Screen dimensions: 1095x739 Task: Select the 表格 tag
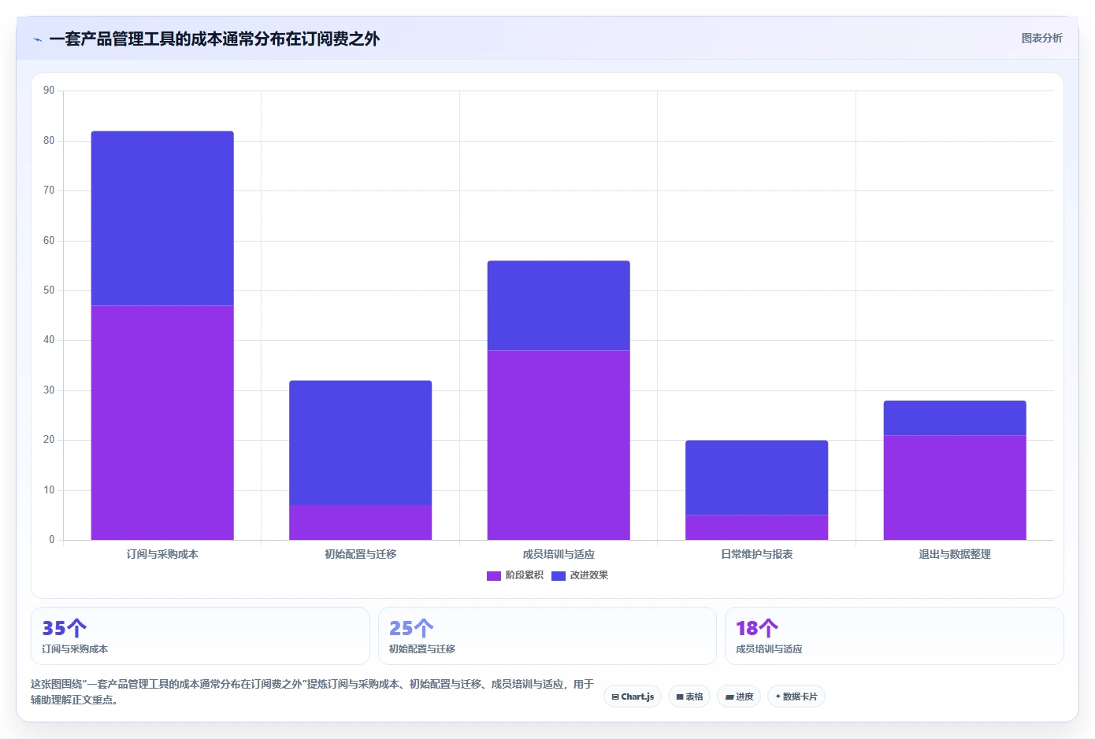(x=689, y=697)
